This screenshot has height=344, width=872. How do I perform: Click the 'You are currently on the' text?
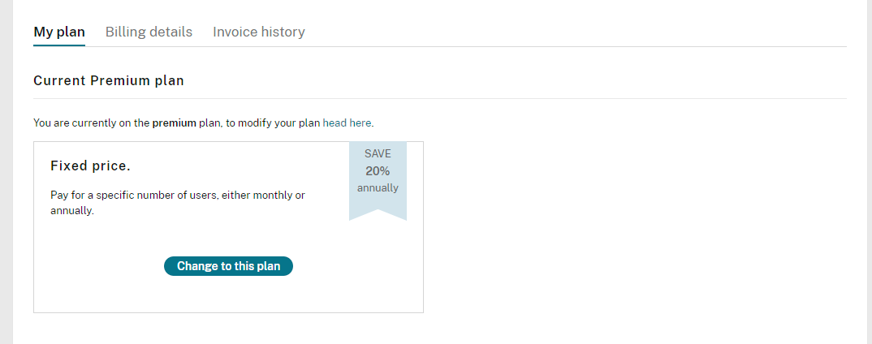click(x=92, y=123)
